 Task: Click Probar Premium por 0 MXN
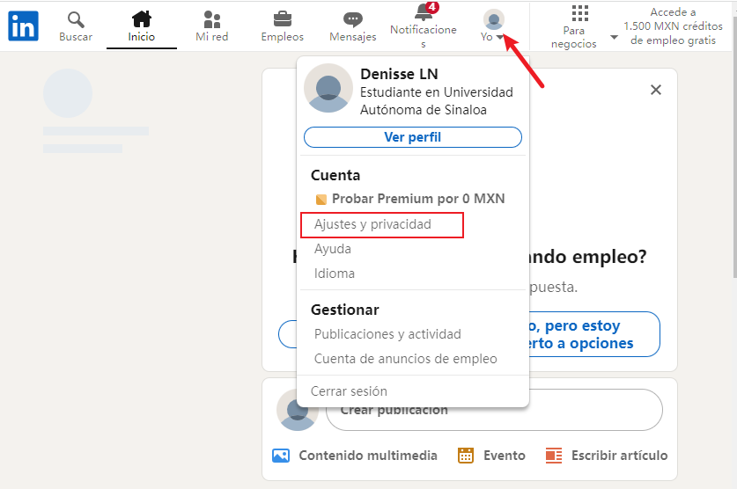pyautogui.click(x=409, y=199)
